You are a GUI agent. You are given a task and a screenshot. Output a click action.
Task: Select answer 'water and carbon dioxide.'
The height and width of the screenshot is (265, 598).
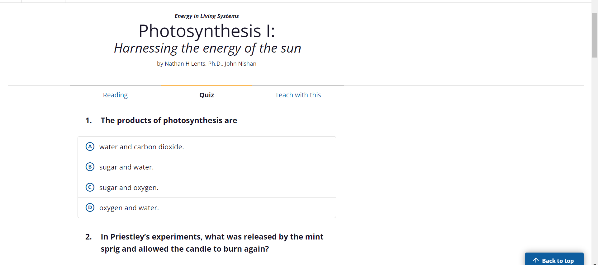tap(141, 146)
